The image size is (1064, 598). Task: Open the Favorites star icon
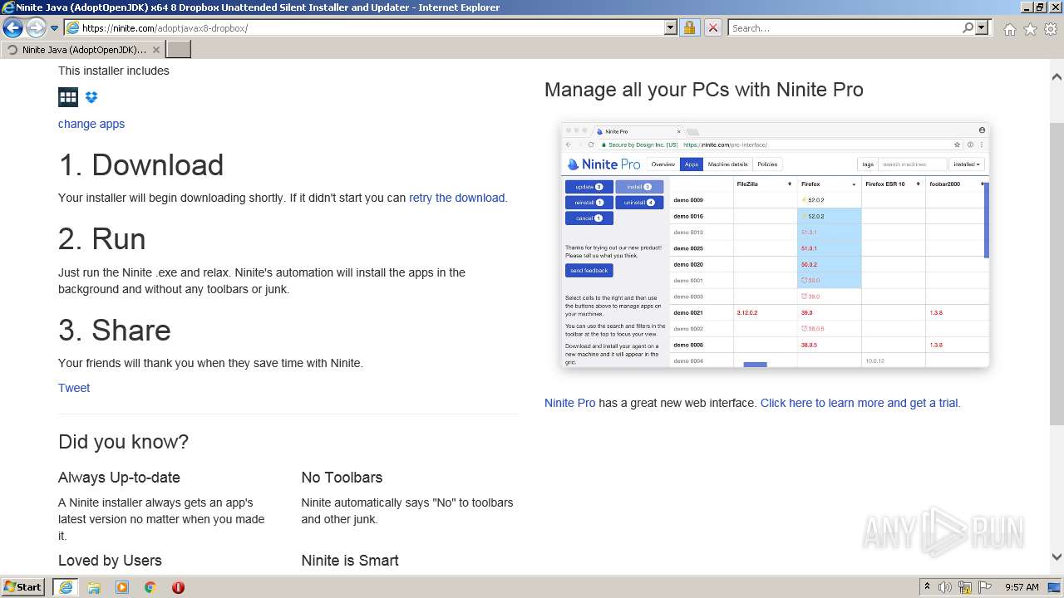point(1030,29)
